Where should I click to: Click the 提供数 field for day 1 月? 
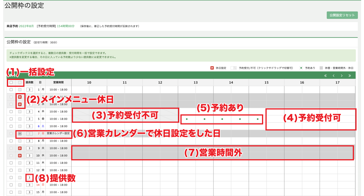[x=30, y=90]
